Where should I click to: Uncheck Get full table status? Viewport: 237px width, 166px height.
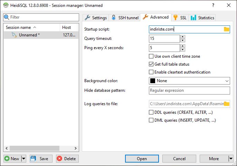tap(151, 64)
